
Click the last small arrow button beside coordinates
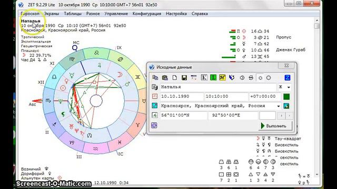pos(289,115)
